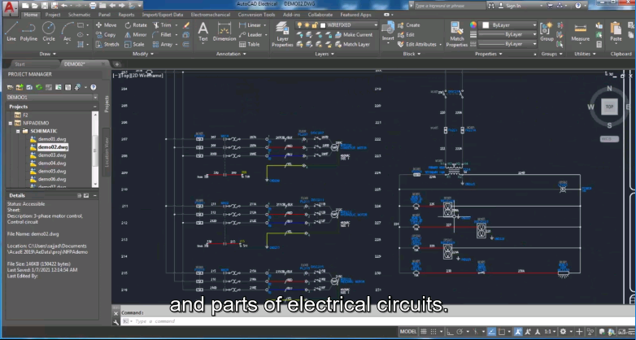
Task: Click the Dimension tool
Action: point(224,31)
